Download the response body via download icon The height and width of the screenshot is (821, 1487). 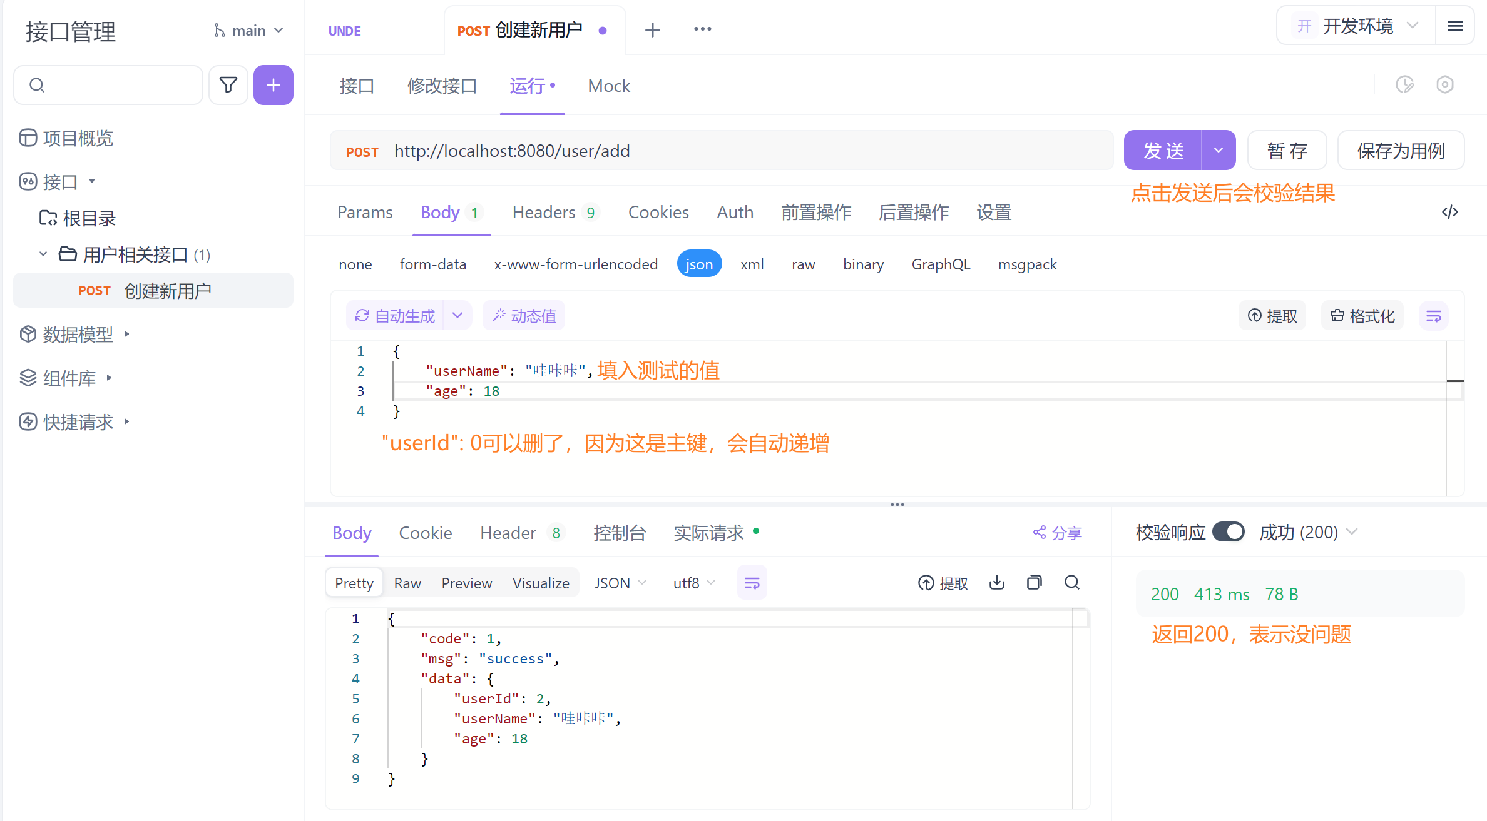[997, 583]
